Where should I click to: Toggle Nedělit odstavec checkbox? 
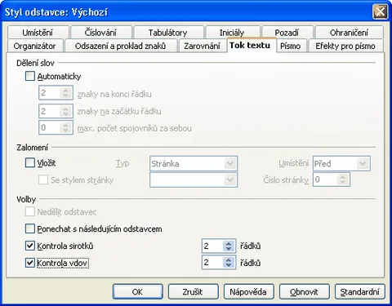pyautogui.click(x=30, y=211)
